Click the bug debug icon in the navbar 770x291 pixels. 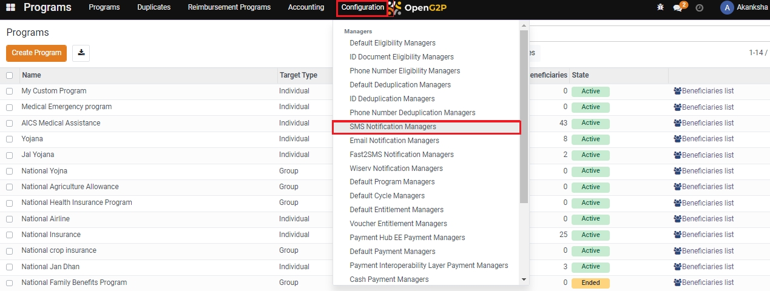coord(660,8)
